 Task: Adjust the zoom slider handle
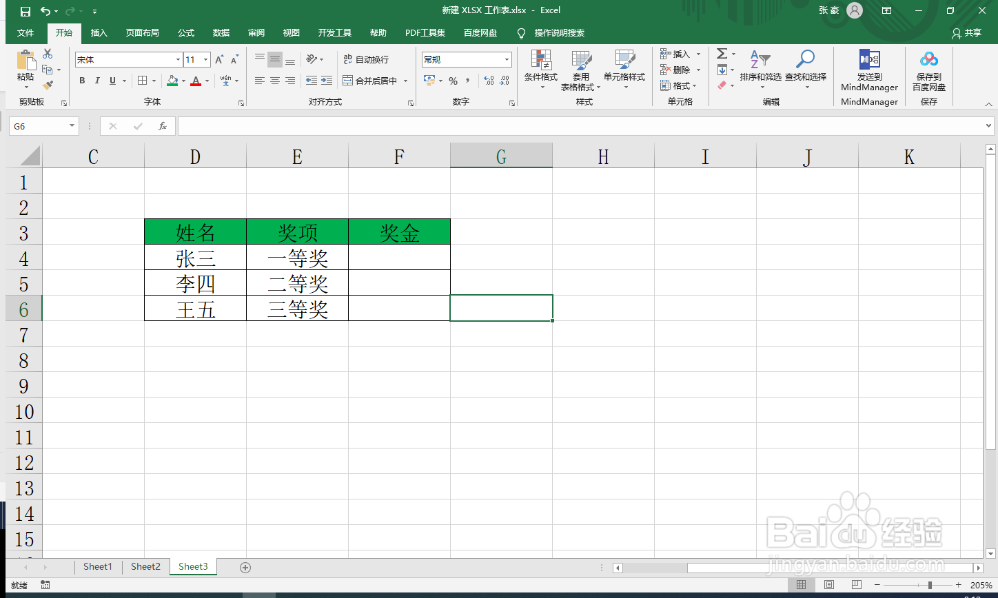[930, 585]
